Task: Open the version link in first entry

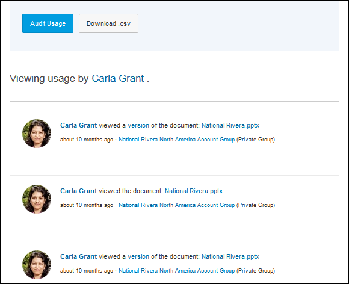Action: 138,125
